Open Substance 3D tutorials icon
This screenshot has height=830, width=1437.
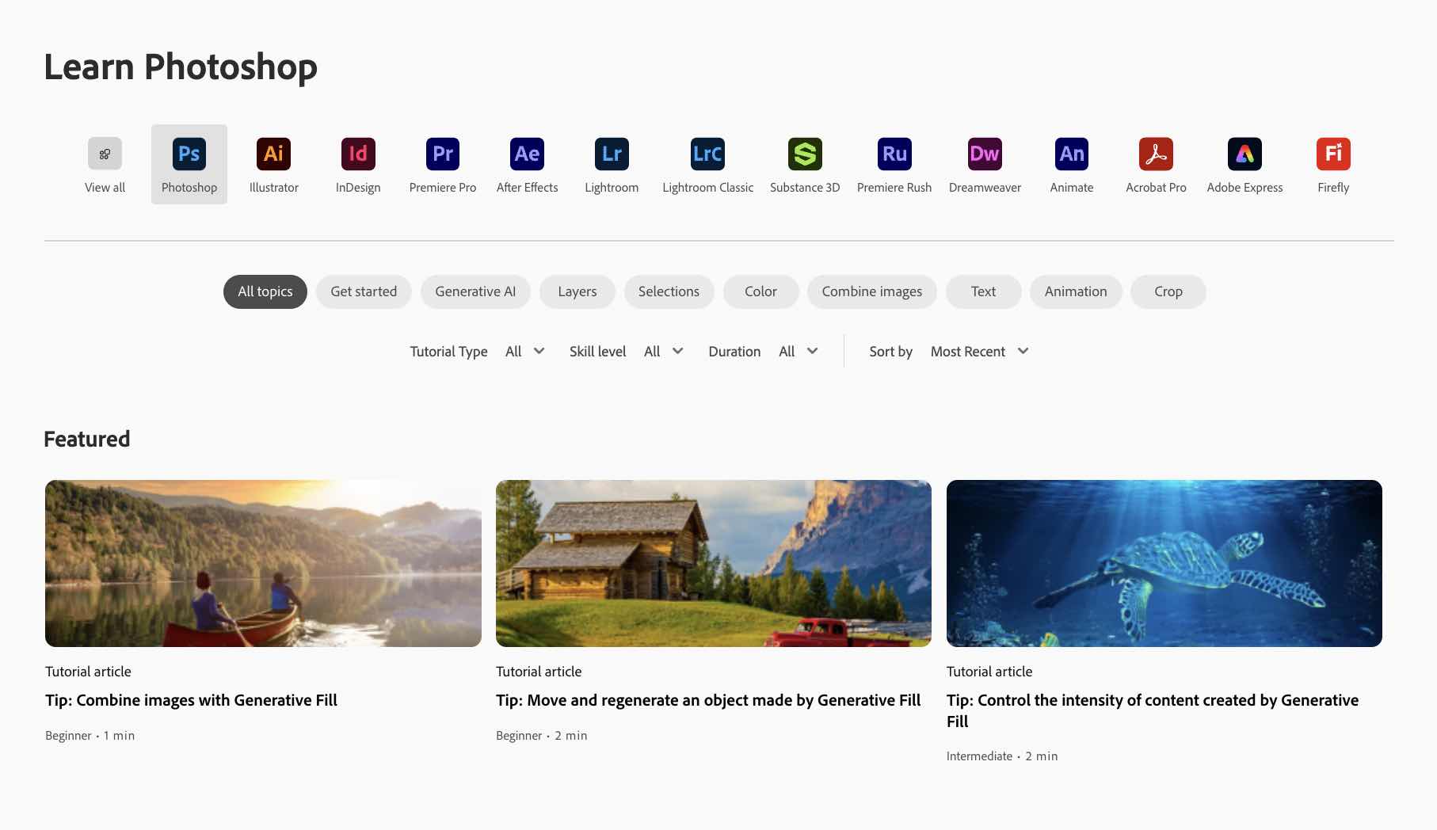coord(805,154)
